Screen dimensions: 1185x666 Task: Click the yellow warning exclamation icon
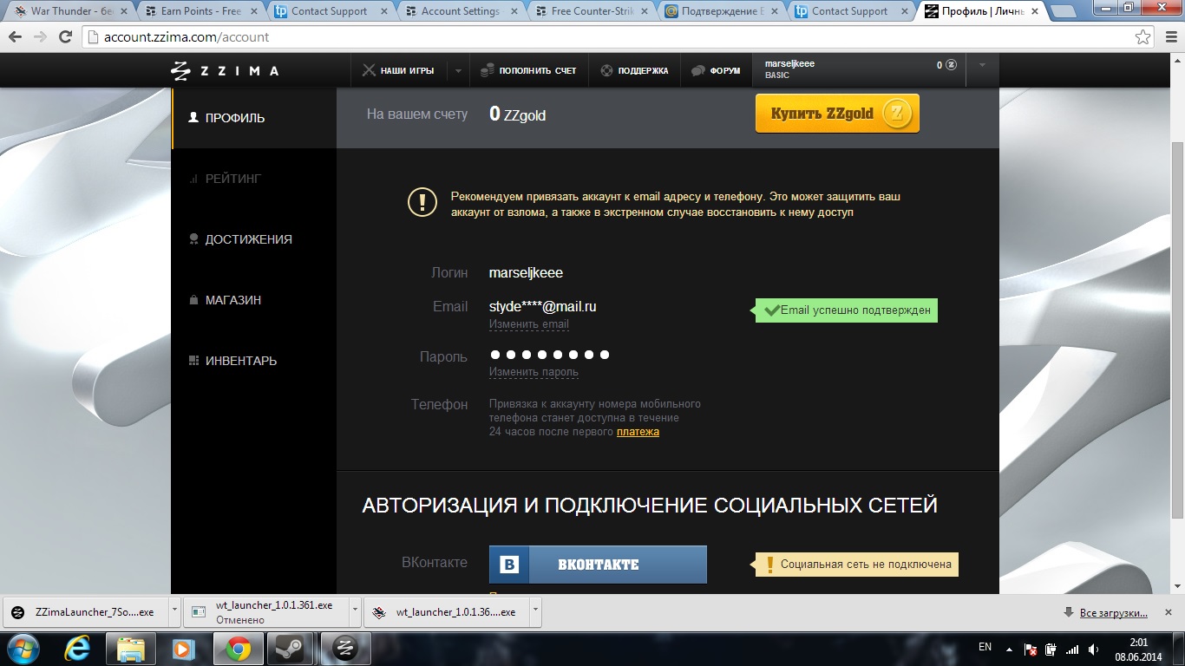[422, 203]
